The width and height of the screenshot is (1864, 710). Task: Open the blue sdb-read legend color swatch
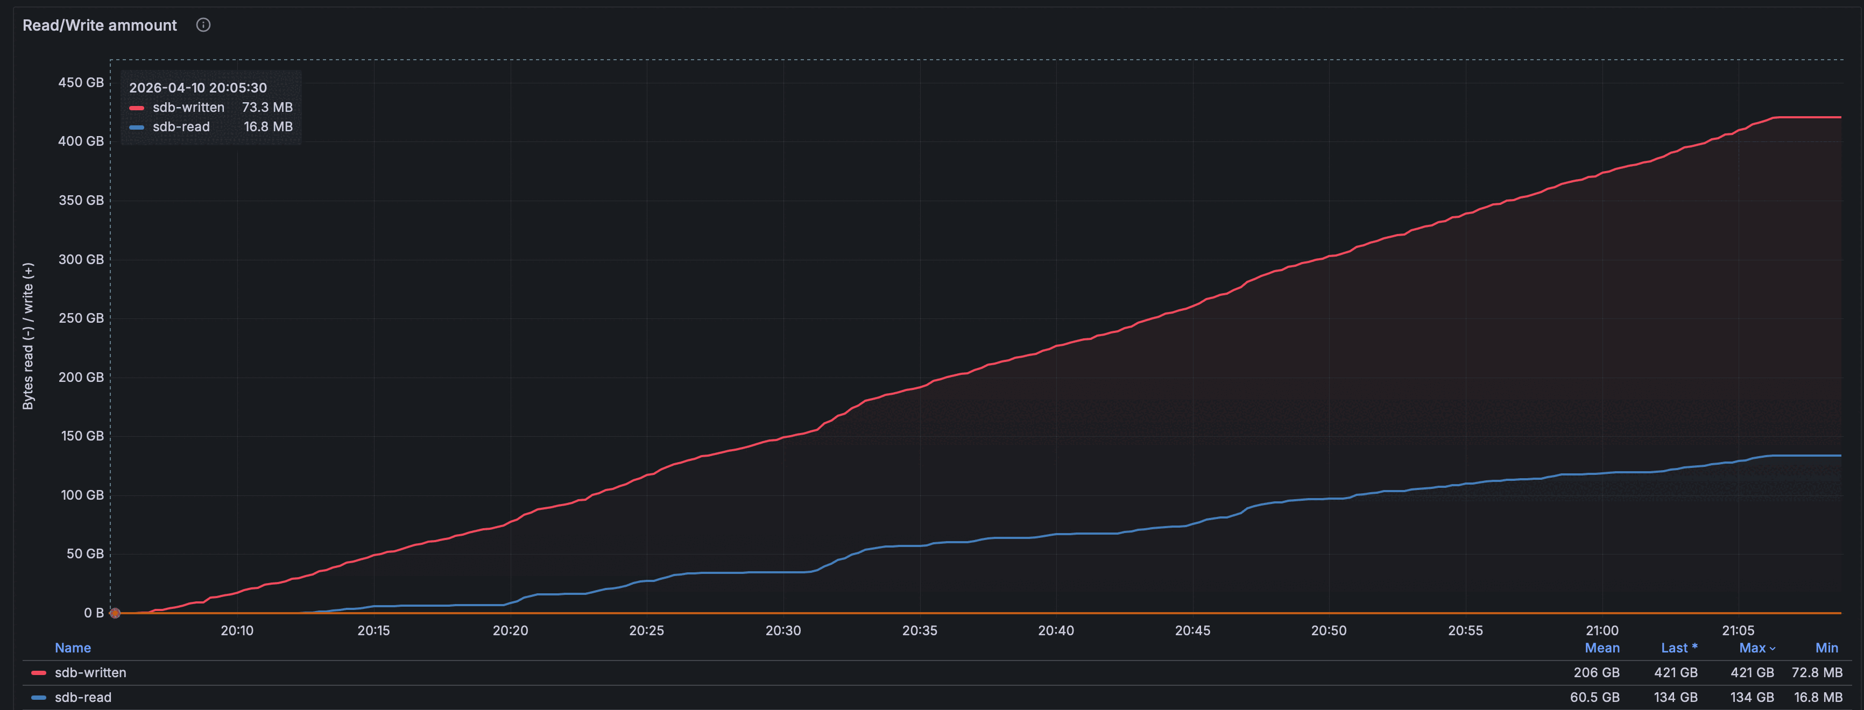point(39,697)
